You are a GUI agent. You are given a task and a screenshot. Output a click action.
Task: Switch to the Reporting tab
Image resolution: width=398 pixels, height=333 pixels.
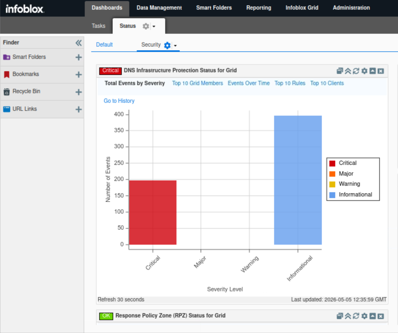[259, 8]
